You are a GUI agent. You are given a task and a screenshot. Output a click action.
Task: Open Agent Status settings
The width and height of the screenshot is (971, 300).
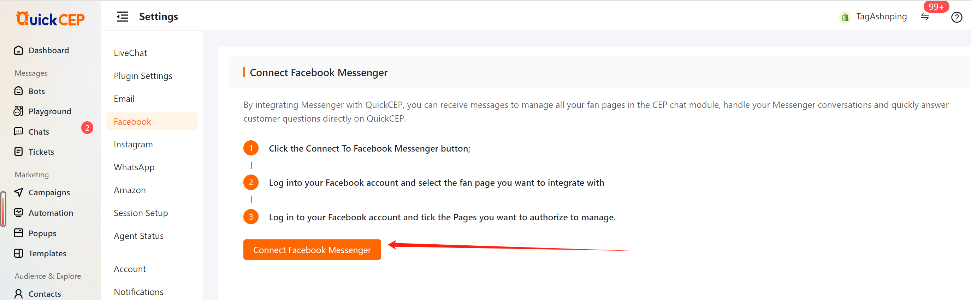138,236
